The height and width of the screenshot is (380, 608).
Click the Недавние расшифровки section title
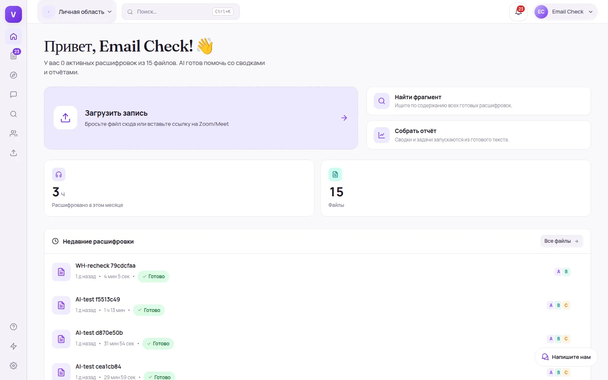tap(98, 242)
